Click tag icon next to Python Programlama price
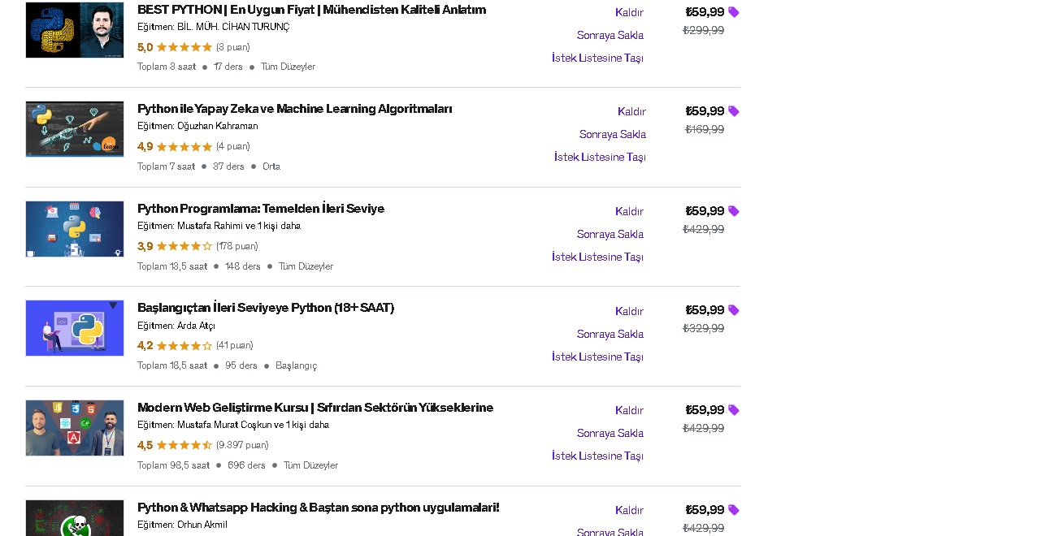1063x536 pixels. (734, 211)
